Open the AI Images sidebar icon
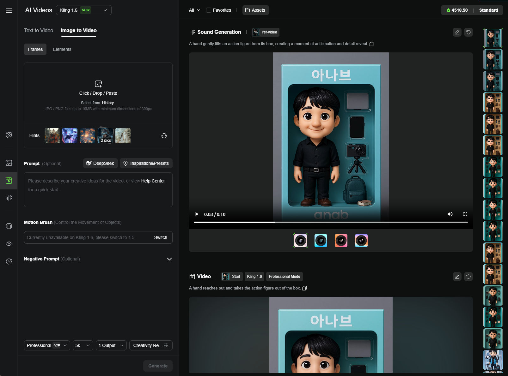508x376 pixels. [x=9, y=163]
